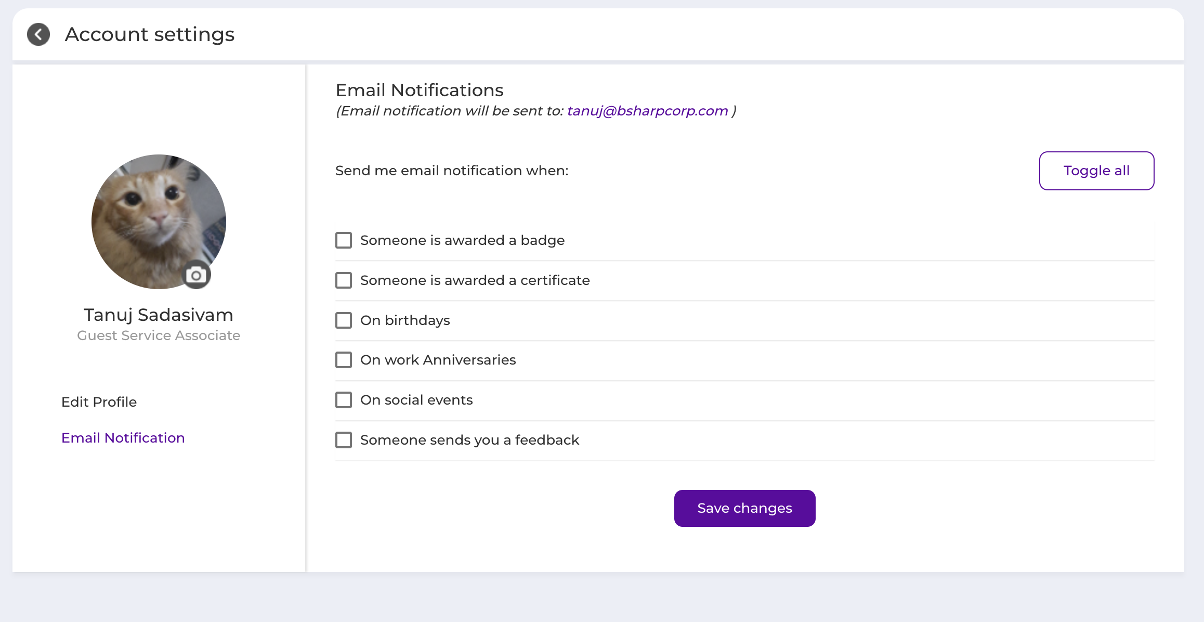This screenshot has height=622, width=1204.
Task: Select the 'On social events' checkbox
Action: coord(344,400)
